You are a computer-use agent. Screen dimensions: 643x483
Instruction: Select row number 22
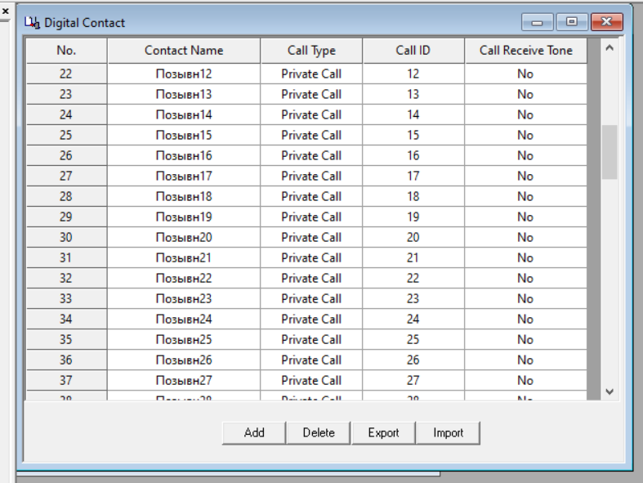66,74
